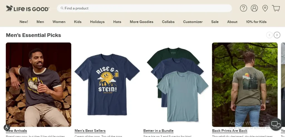This screenshot has height=137, width=285.
Task: Click the store locator pin icon
Action: (x=265, y=8)
